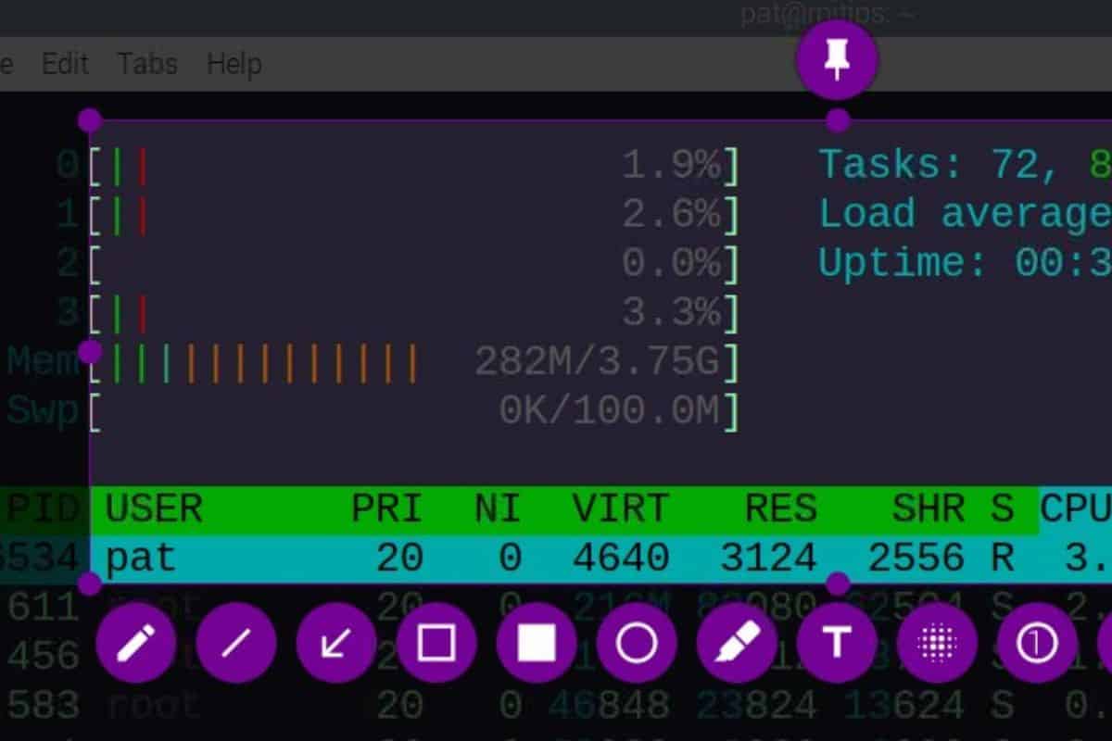Select the filled Rectangle tool

click(537, 643)
